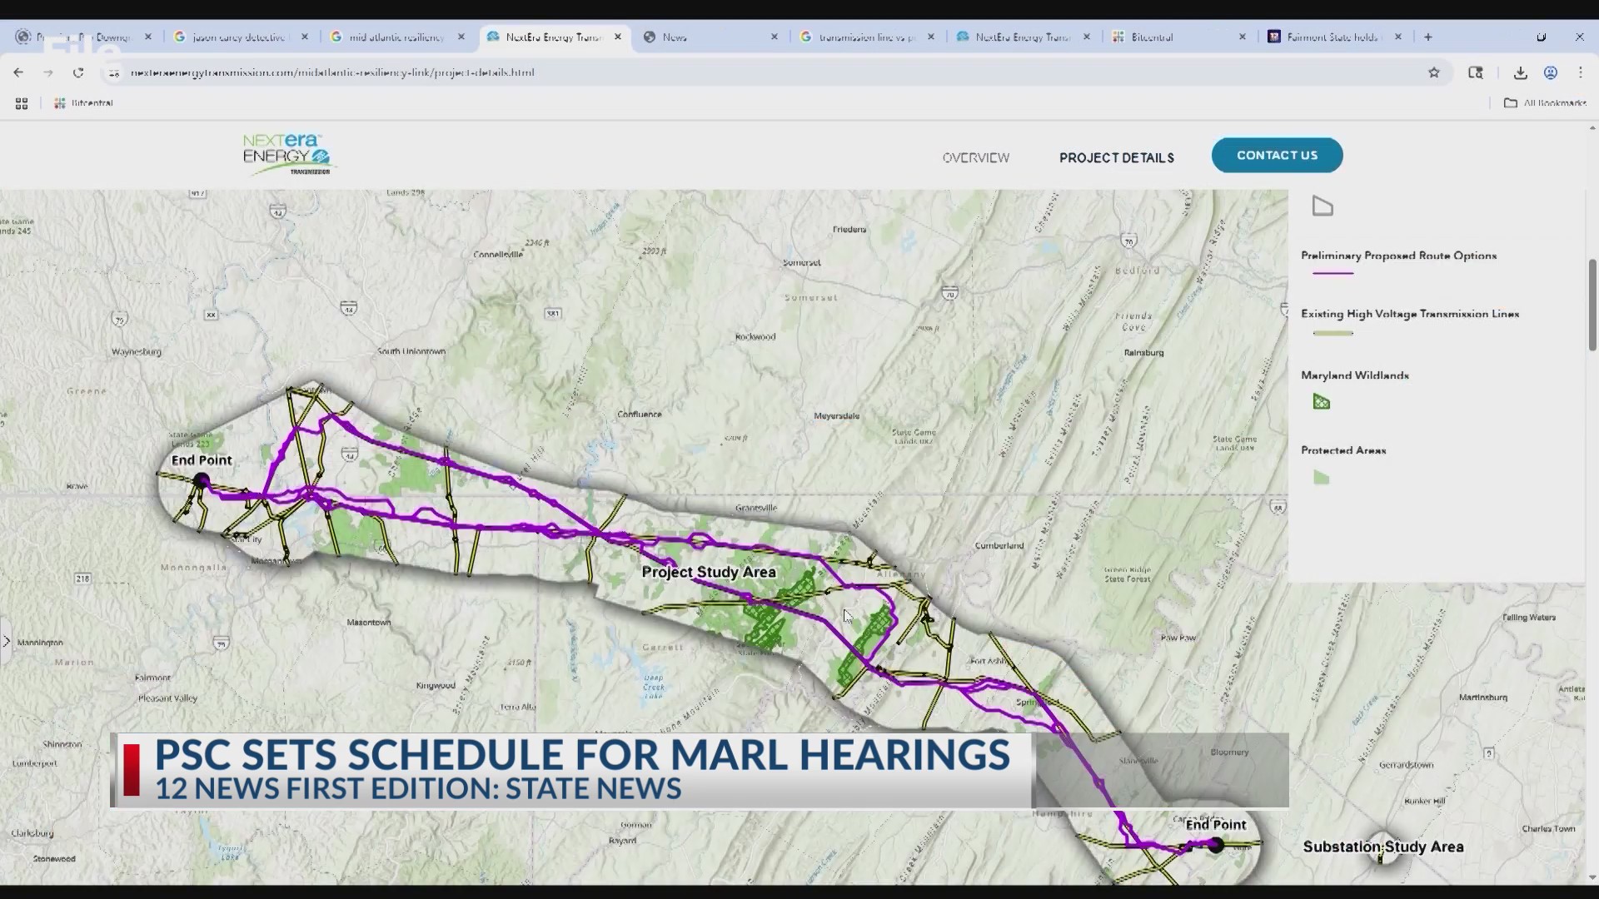Click the Maryland Wildlands hatched legend icon
The image size is (1599, 899).
coord(1322,402)
